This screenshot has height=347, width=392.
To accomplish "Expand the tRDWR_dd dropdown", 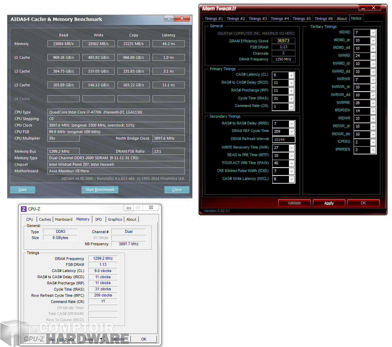I will click(x=373, y=134).
